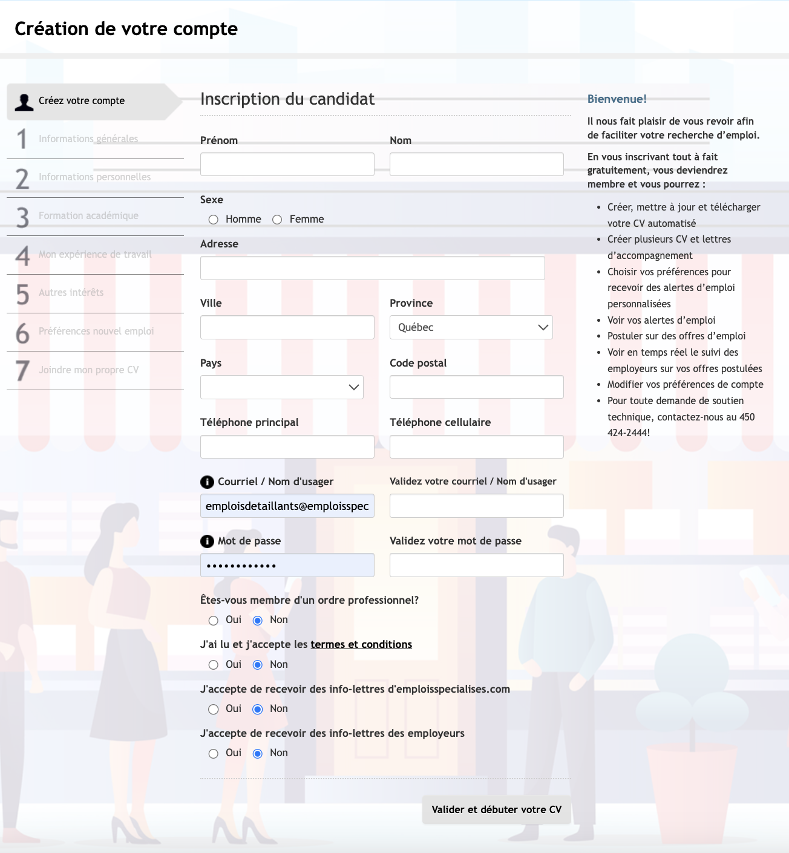
Task: Select Non for info-lettres des employeurs
Action: pyautogui.click(x=258, y=754)
